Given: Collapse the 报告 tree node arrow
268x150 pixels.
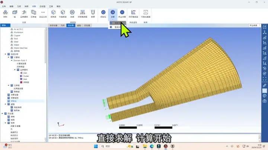Looking at the screenshot, I should click(x=5, y=123).
